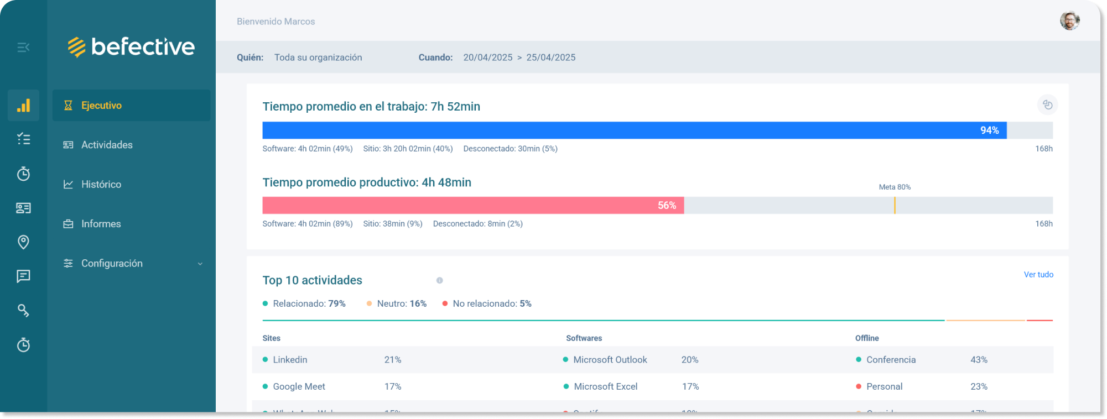Open the user profile avatar
The height and width of the screenshot is (419, 1107).
(x=1069, y=21)
